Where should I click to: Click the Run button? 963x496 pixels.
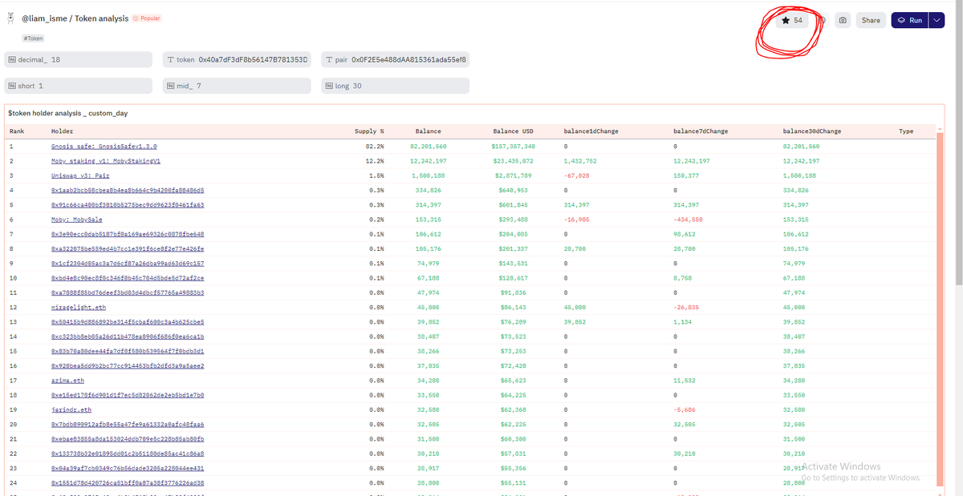(909, 20)
